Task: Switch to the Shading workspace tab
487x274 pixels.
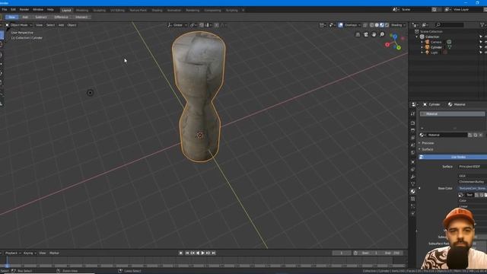Action: (157, 10)
